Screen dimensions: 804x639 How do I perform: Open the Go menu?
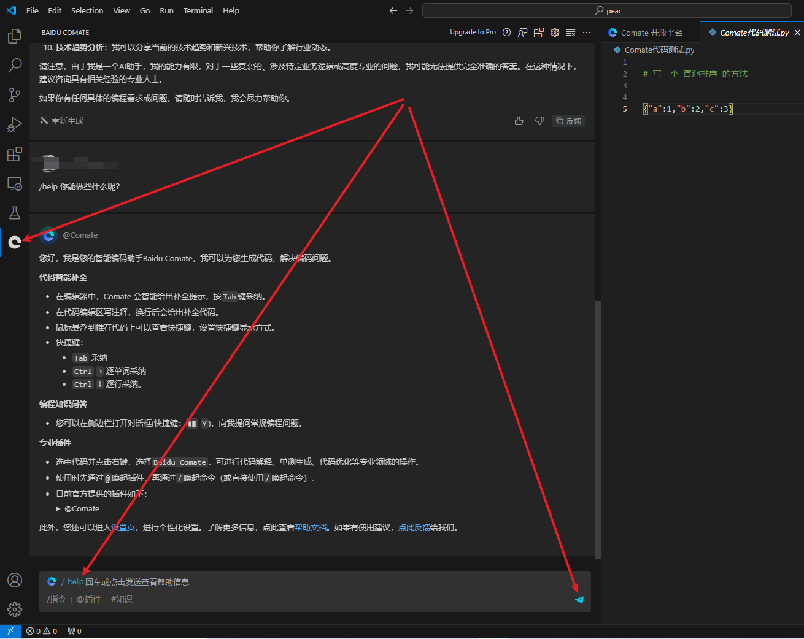coord(145,10)
